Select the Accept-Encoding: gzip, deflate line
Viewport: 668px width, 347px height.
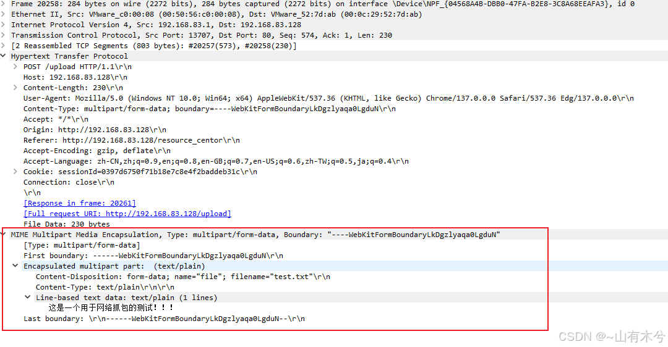click(97, 151)
